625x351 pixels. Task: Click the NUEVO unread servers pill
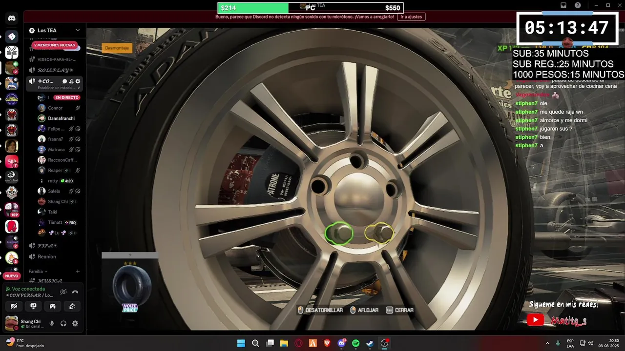12,276
